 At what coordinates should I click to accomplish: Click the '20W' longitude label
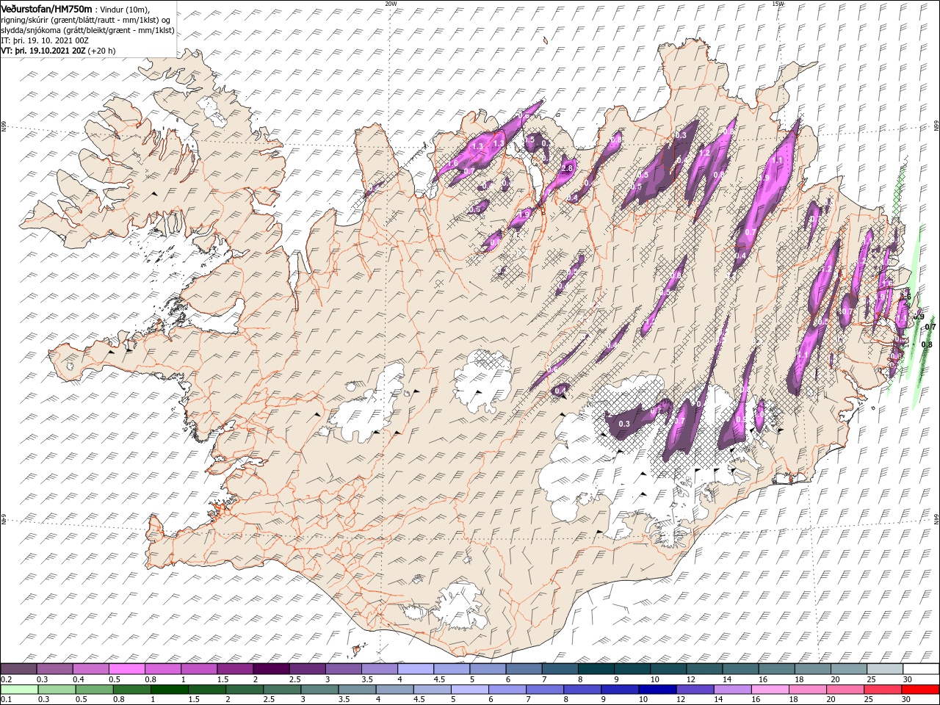tap(390, 3)
